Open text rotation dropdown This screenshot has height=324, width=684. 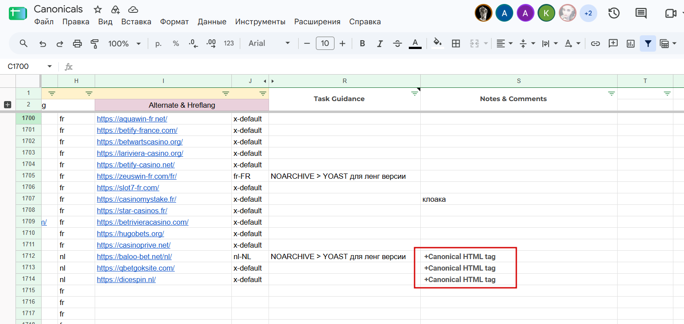click(x=573, y=43)
